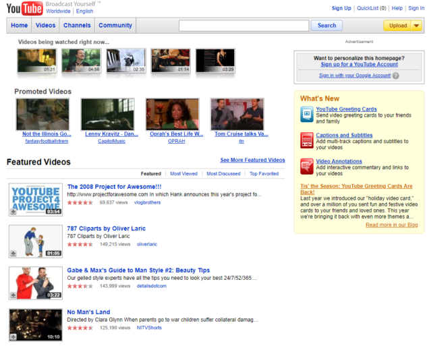The width and height of the screenshot is (431, 350).
Task: Expand the Upload button dropdown arrow
Action: click(x=416, y=26)
